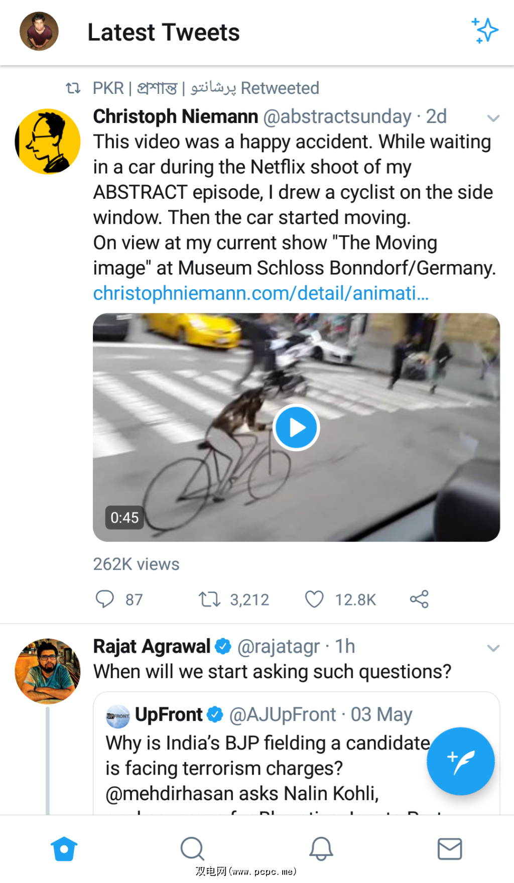This screenshot has height=883, width=514.
Task: Tap the sparkle icon for timeline options
Action: click(x=484, y=31)
